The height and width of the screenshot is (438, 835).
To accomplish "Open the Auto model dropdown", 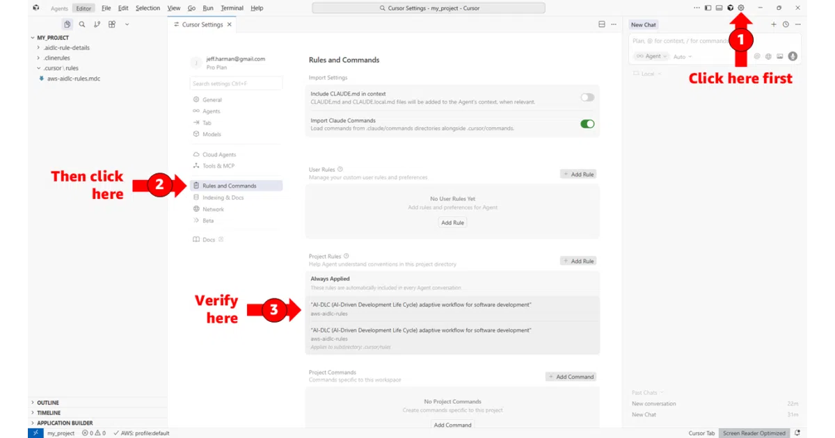I will coord(683,57).
